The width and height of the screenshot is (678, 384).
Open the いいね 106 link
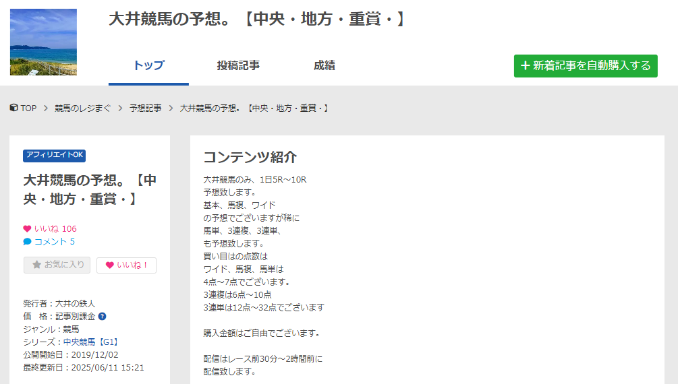(55, 229)
